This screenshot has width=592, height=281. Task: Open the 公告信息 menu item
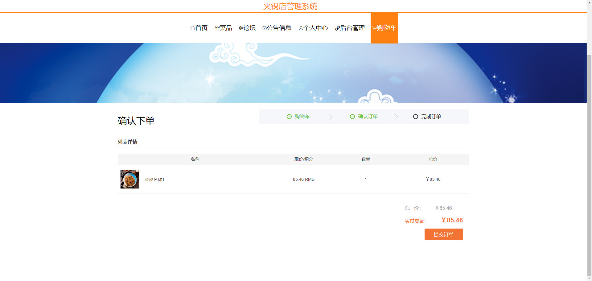point(277,28)
